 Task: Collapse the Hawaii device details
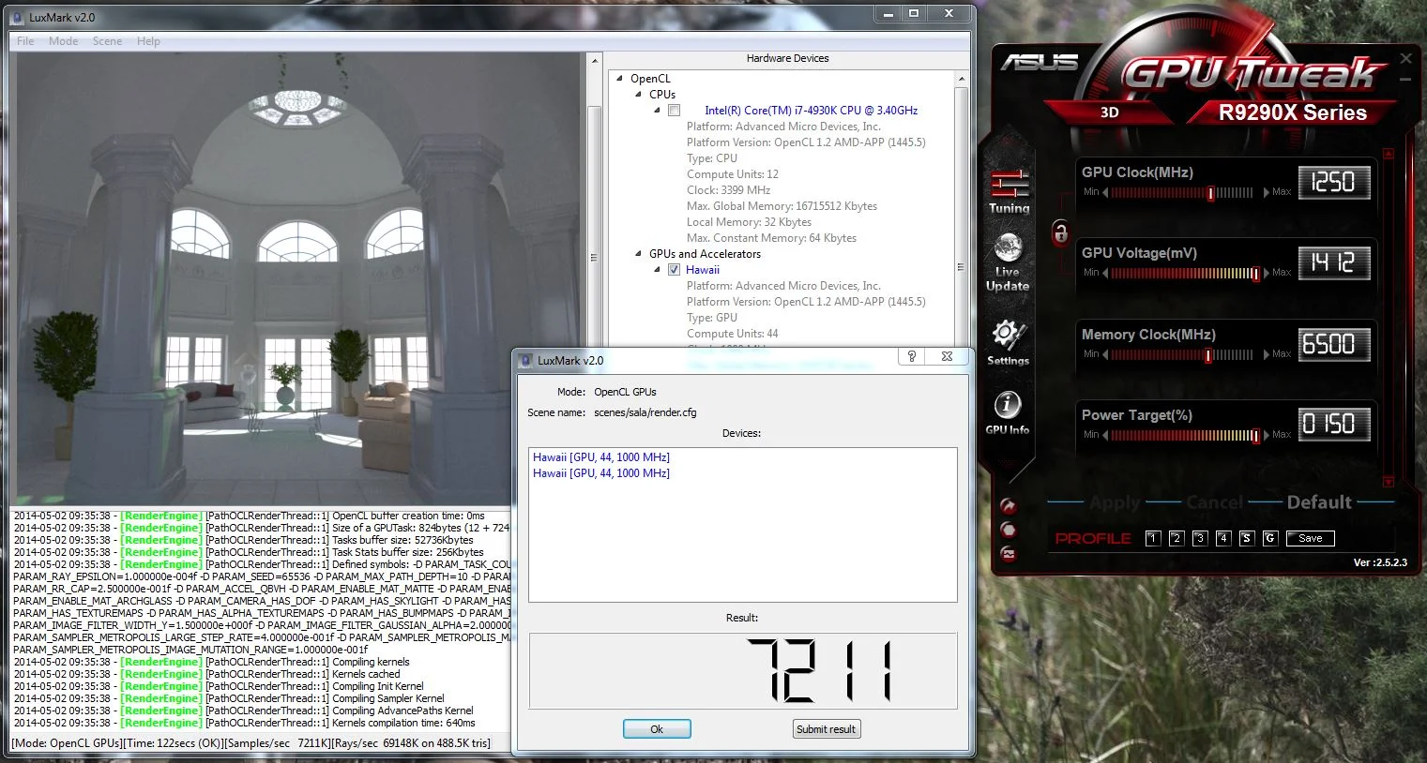pyautogui.click(x=658, y=270)
